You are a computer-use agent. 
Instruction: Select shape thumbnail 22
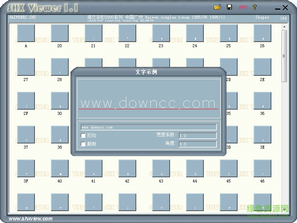127,33
